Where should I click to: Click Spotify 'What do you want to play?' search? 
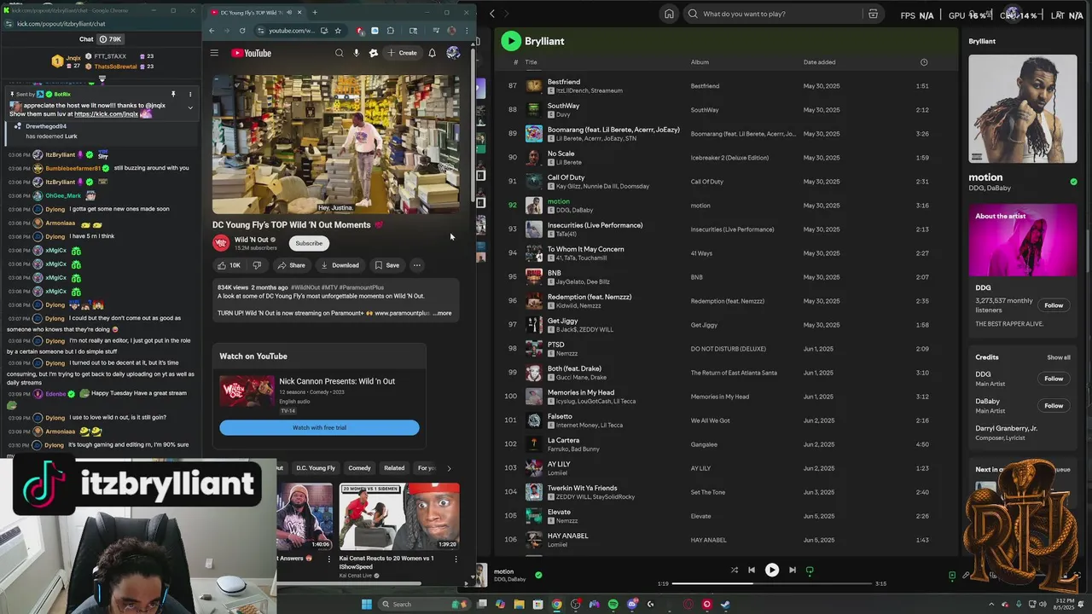776,14
